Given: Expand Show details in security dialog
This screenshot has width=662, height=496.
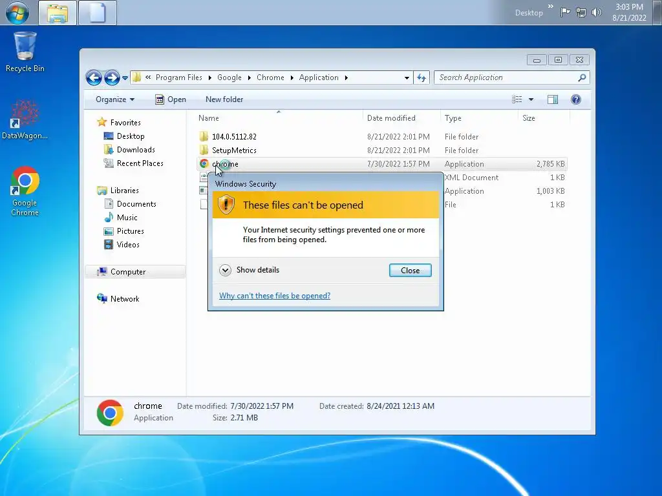Looking at the screenshot, I should [x=250, y=270].
